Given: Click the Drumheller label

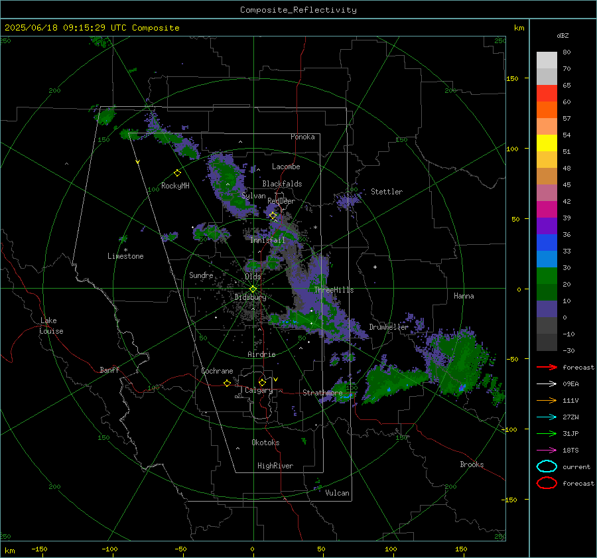Looking at the screenshot, I should 389,327.
